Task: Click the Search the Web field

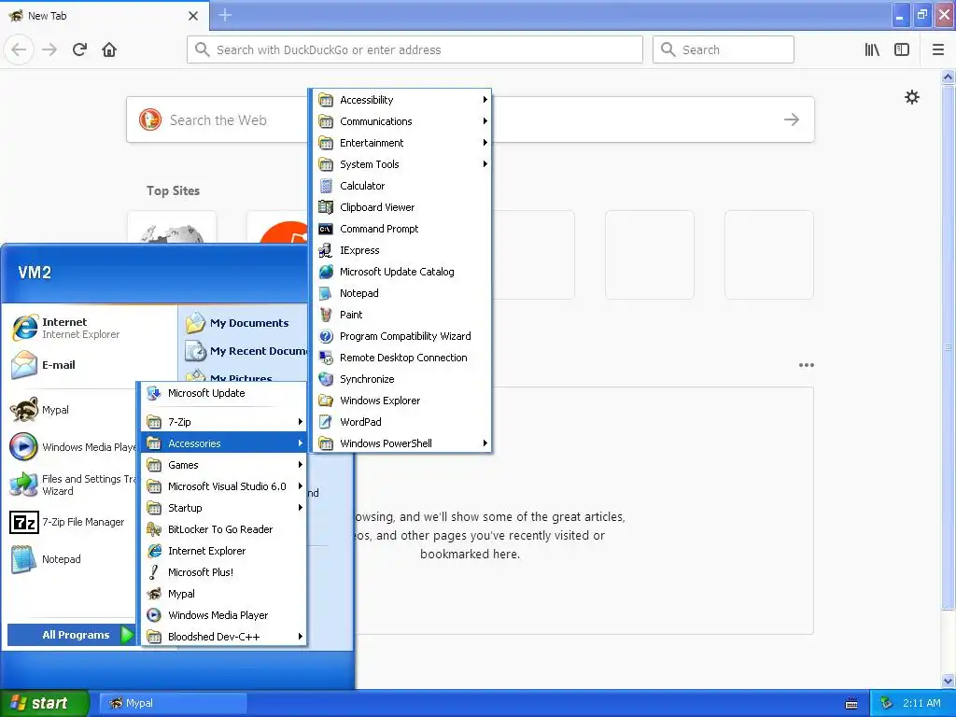Action: tap(471, 119)
